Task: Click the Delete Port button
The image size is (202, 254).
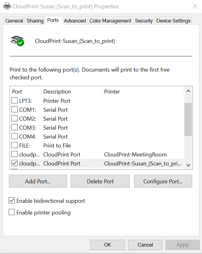Action: pos(100,181)
